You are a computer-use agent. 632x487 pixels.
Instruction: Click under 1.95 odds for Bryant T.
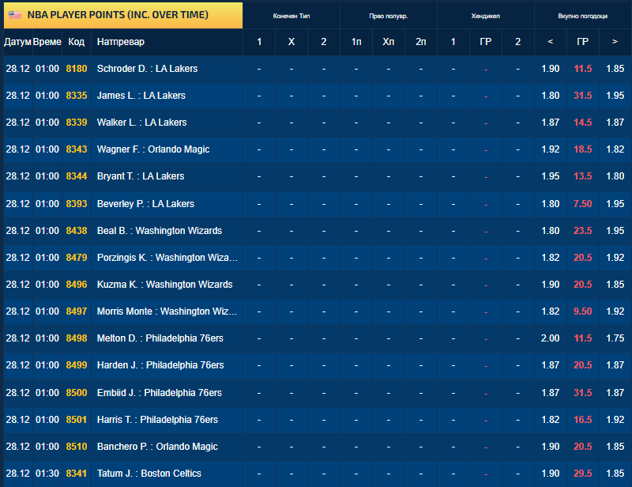(550, 176)
